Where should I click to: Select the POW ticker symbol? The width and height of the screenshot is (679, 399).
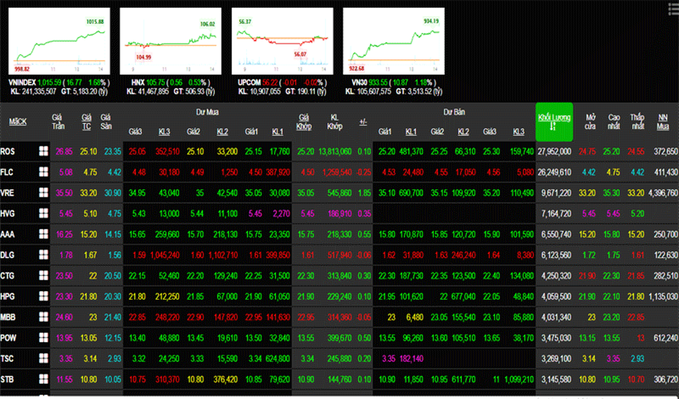click(8, 338)
